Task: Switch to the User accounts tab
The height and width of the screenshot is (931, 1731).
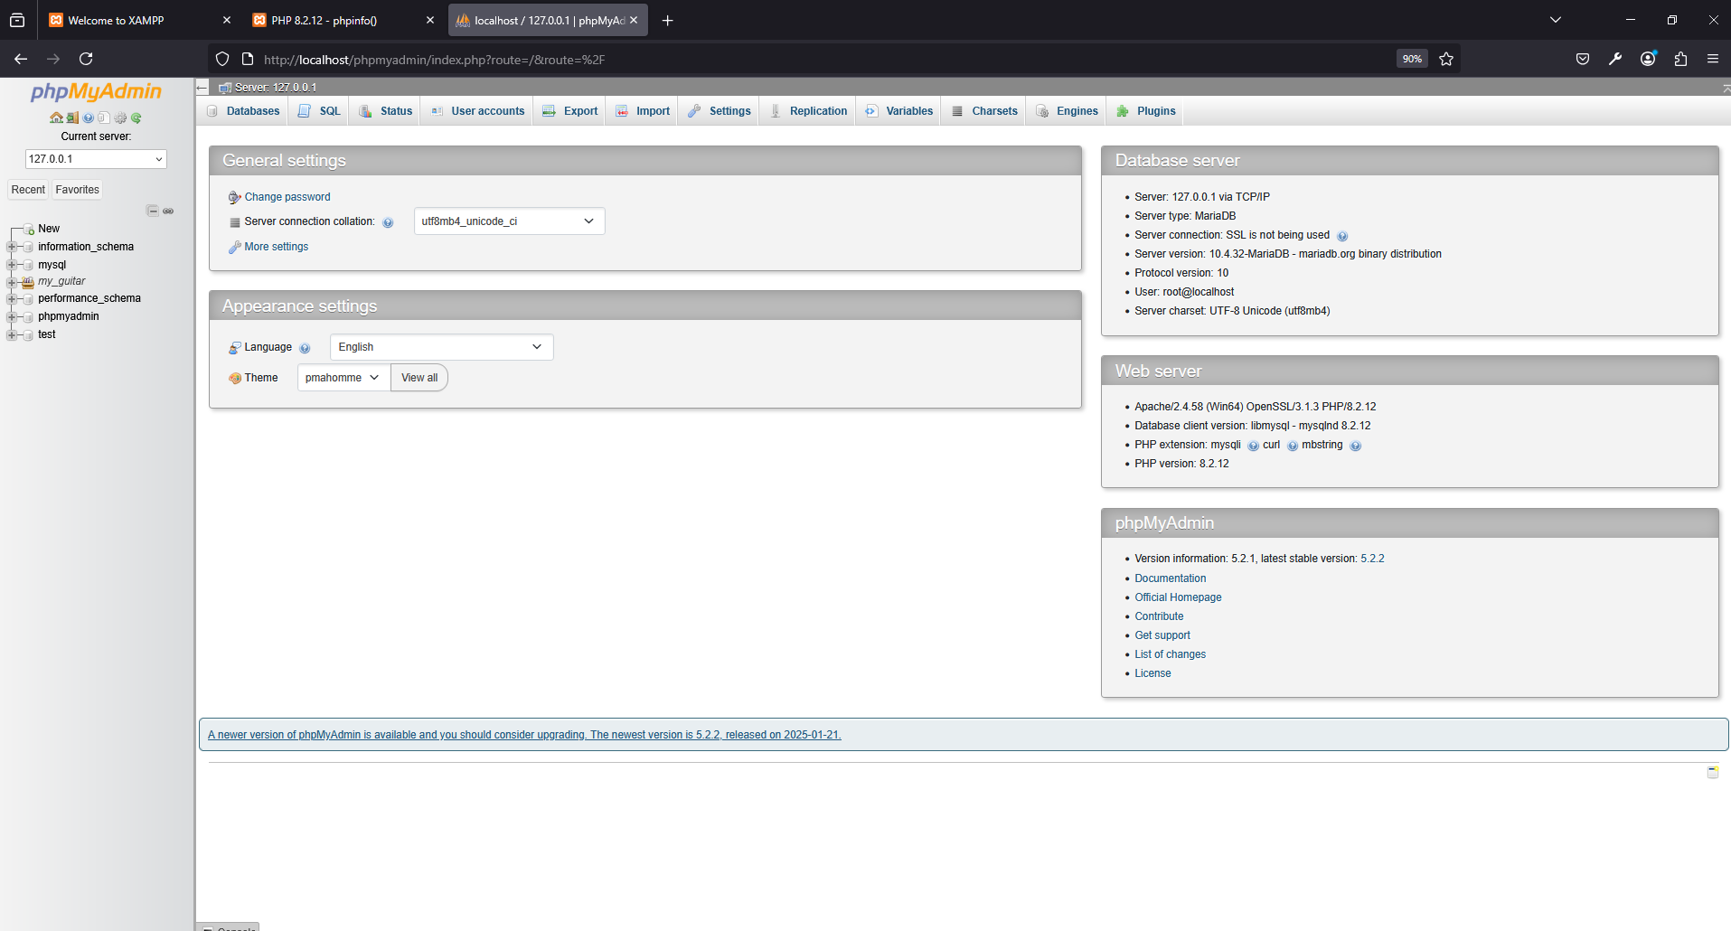Action: point(476,110)
